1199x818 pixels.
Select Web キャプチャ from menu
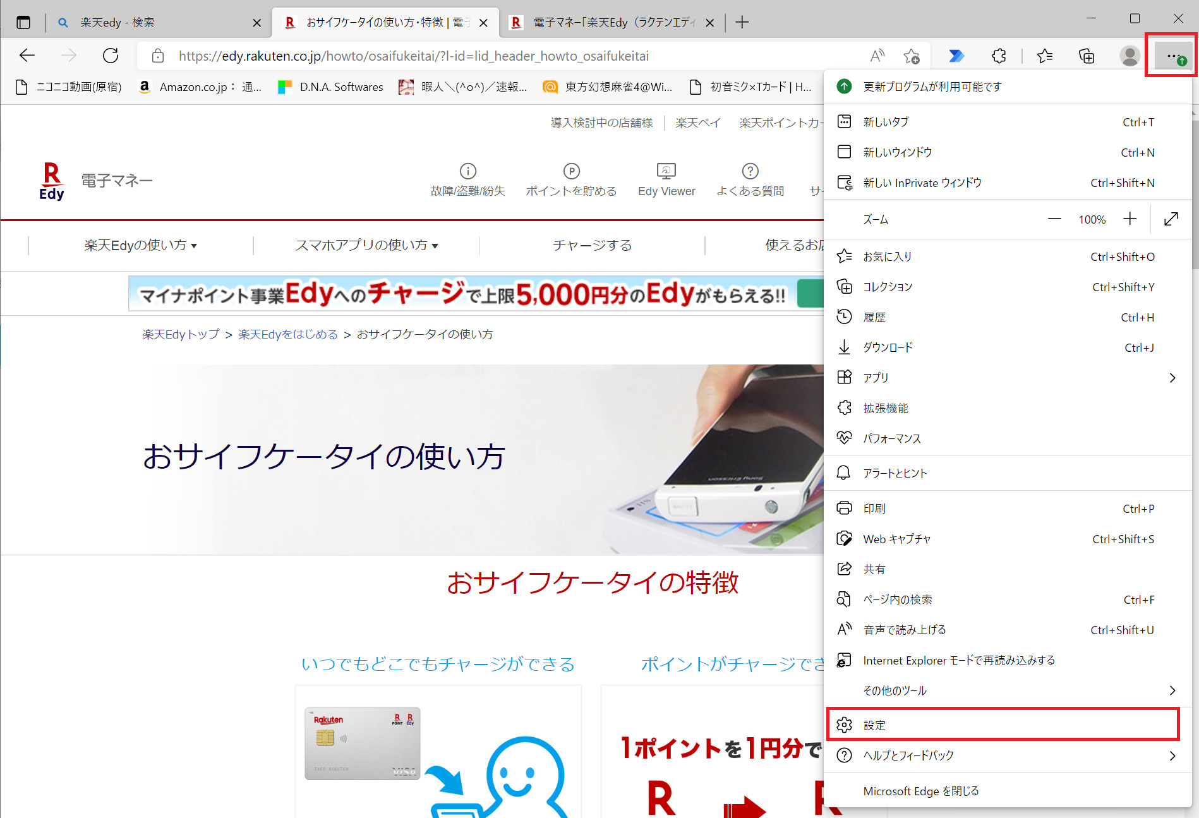pos(1008,539)
